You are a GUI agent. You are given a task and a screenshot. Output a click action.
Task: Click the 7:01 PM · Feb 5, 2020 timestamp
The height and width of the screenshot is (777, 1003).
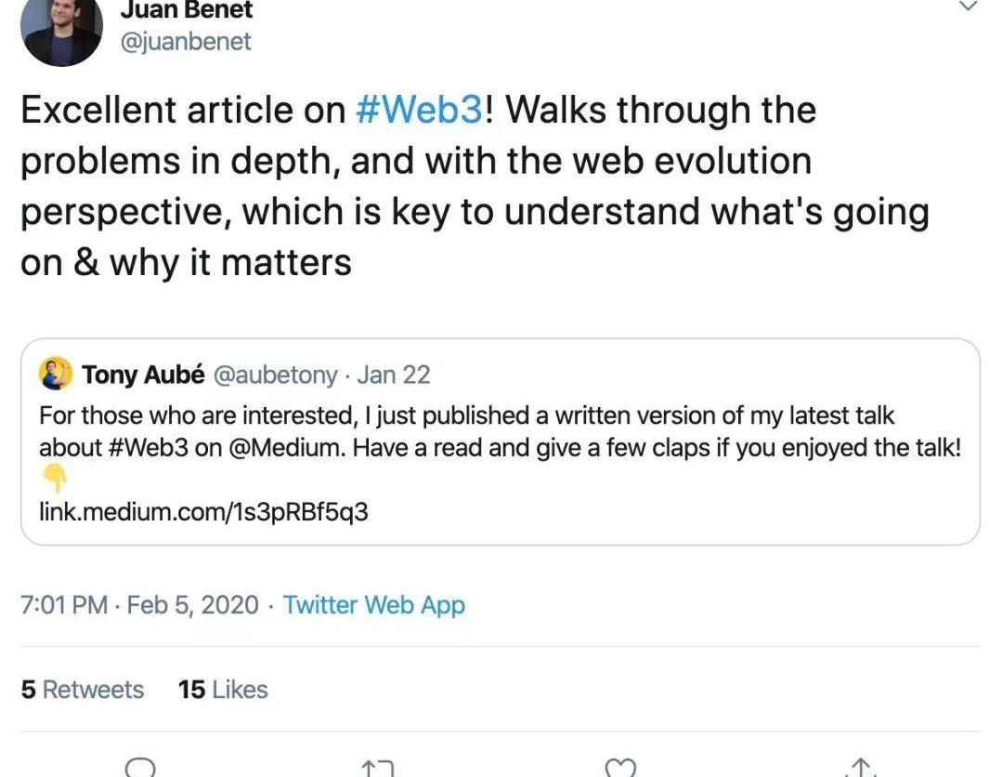(x=139, y=605)
